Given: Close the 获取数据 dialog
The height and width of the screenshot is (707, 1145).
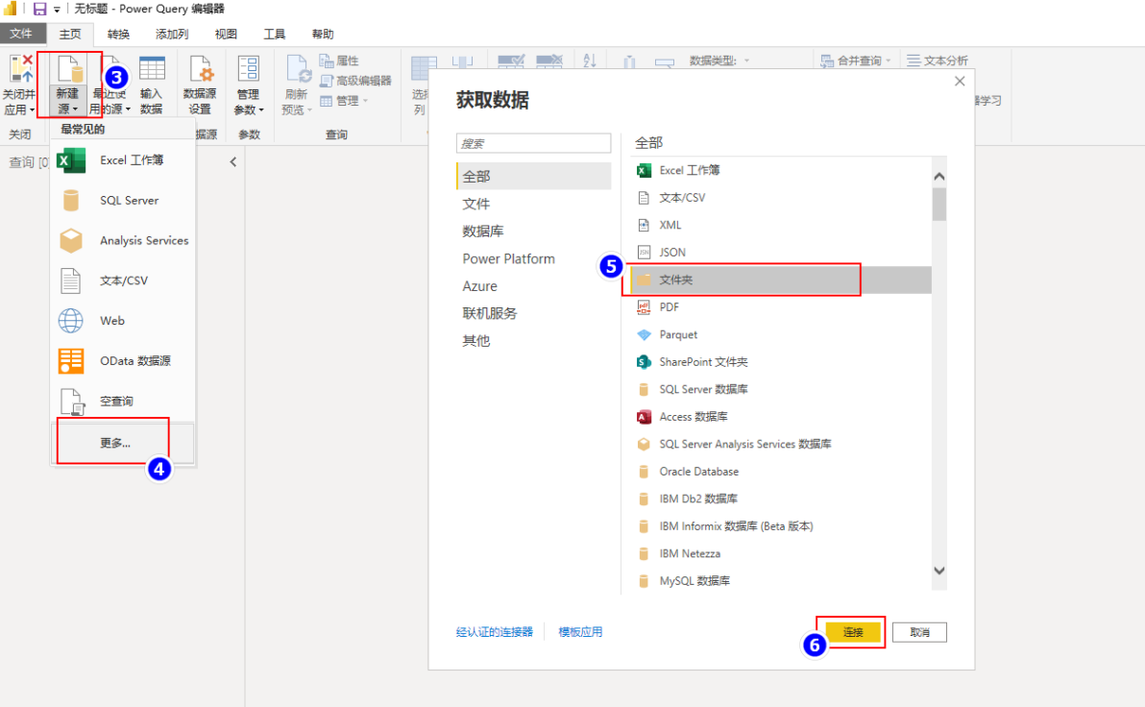Looking at the screenshot, I should point(960,81).
